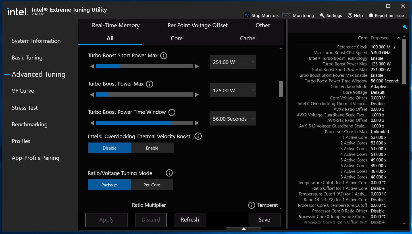This screenshot has height=234, width=412.
Task: Show info for Ratio/Voltage Tuning Mode
Action: pyautogui.click(x=169, y=173)
